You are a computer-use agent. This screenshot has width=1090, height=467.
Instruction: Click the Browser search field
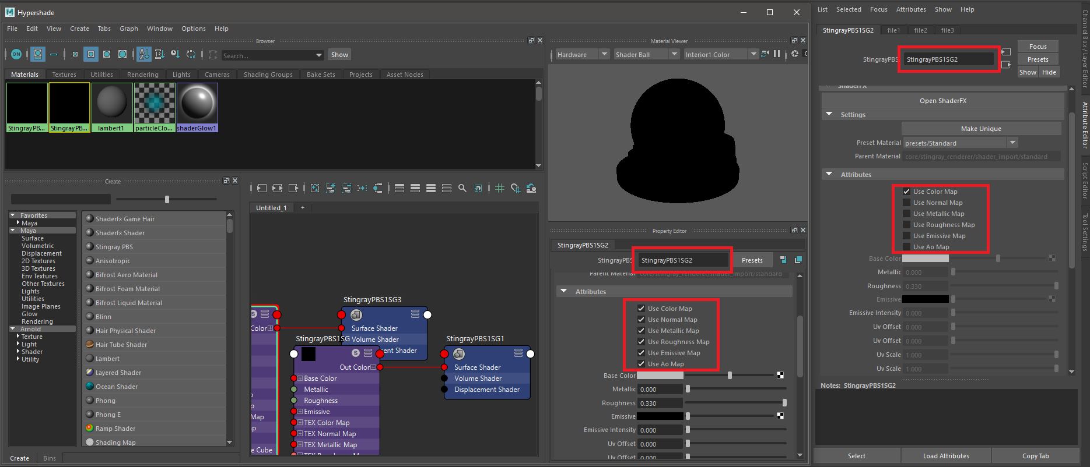click(267, 55)
